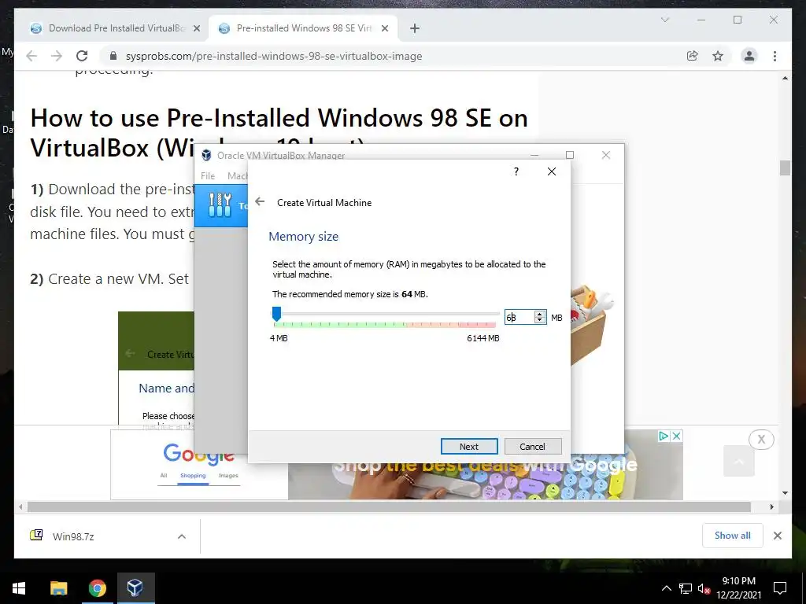
Task: Click the AdChoices triangle icon on the ad
Action: [664, 436]
